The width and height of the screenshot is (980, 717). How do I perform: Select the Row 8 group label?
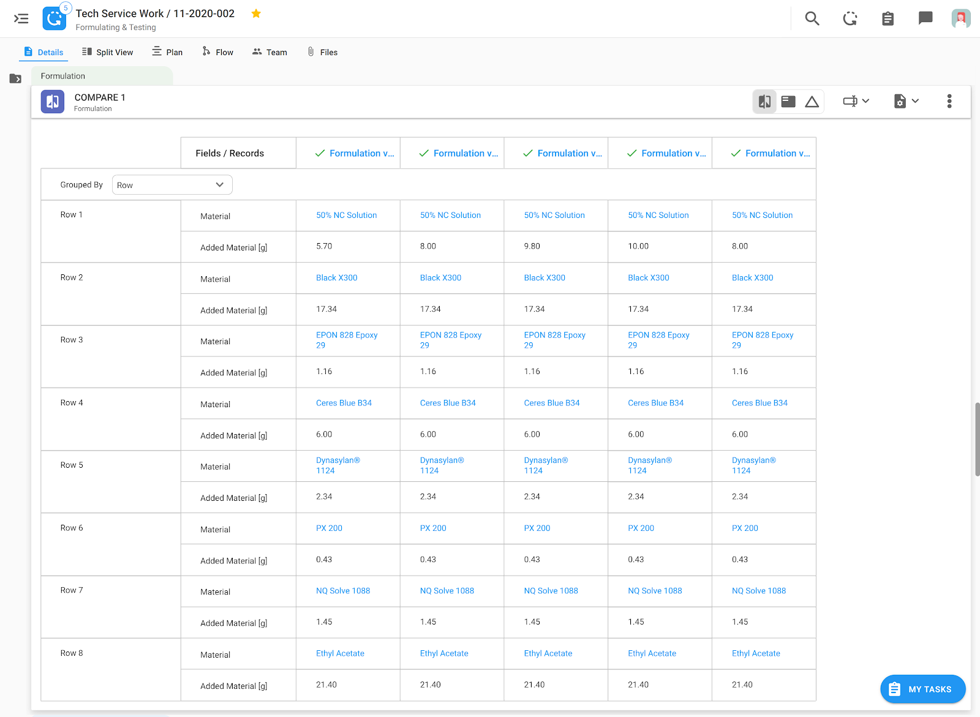coord(72,653)
